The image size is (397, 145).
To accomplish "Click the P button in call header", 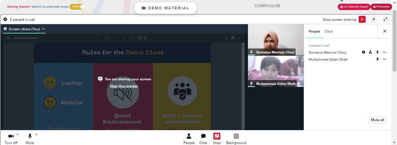I will (374, 19).
